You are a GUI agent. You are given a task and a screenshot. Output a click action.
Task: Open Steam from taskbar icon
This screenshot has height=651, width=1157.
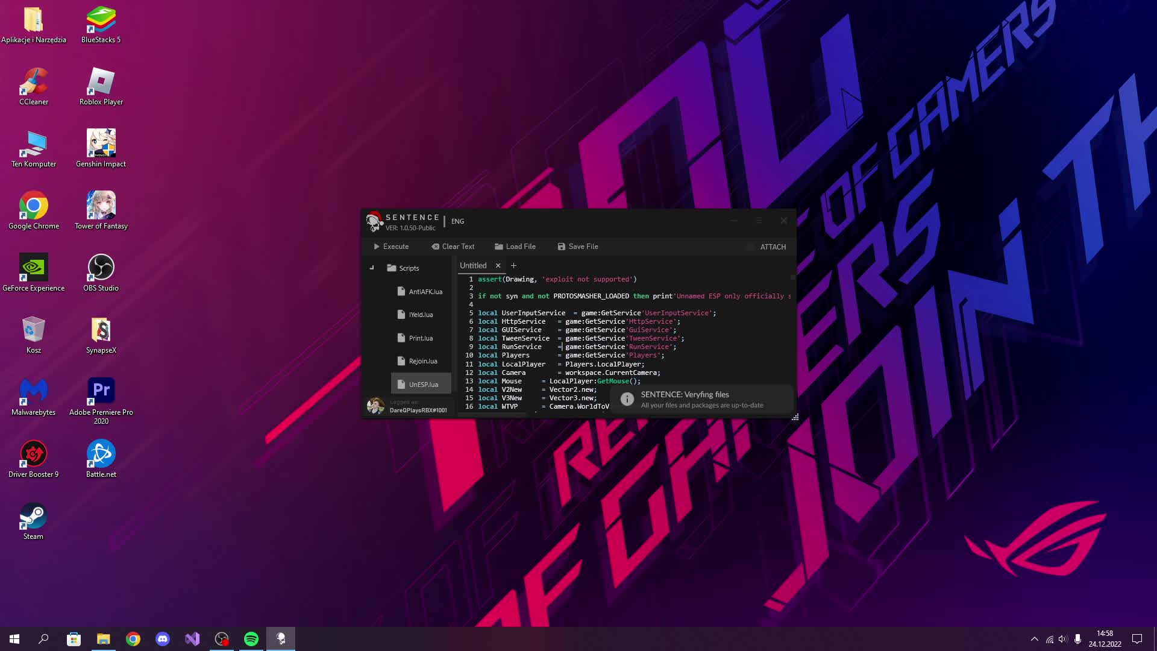click(33, 521)
